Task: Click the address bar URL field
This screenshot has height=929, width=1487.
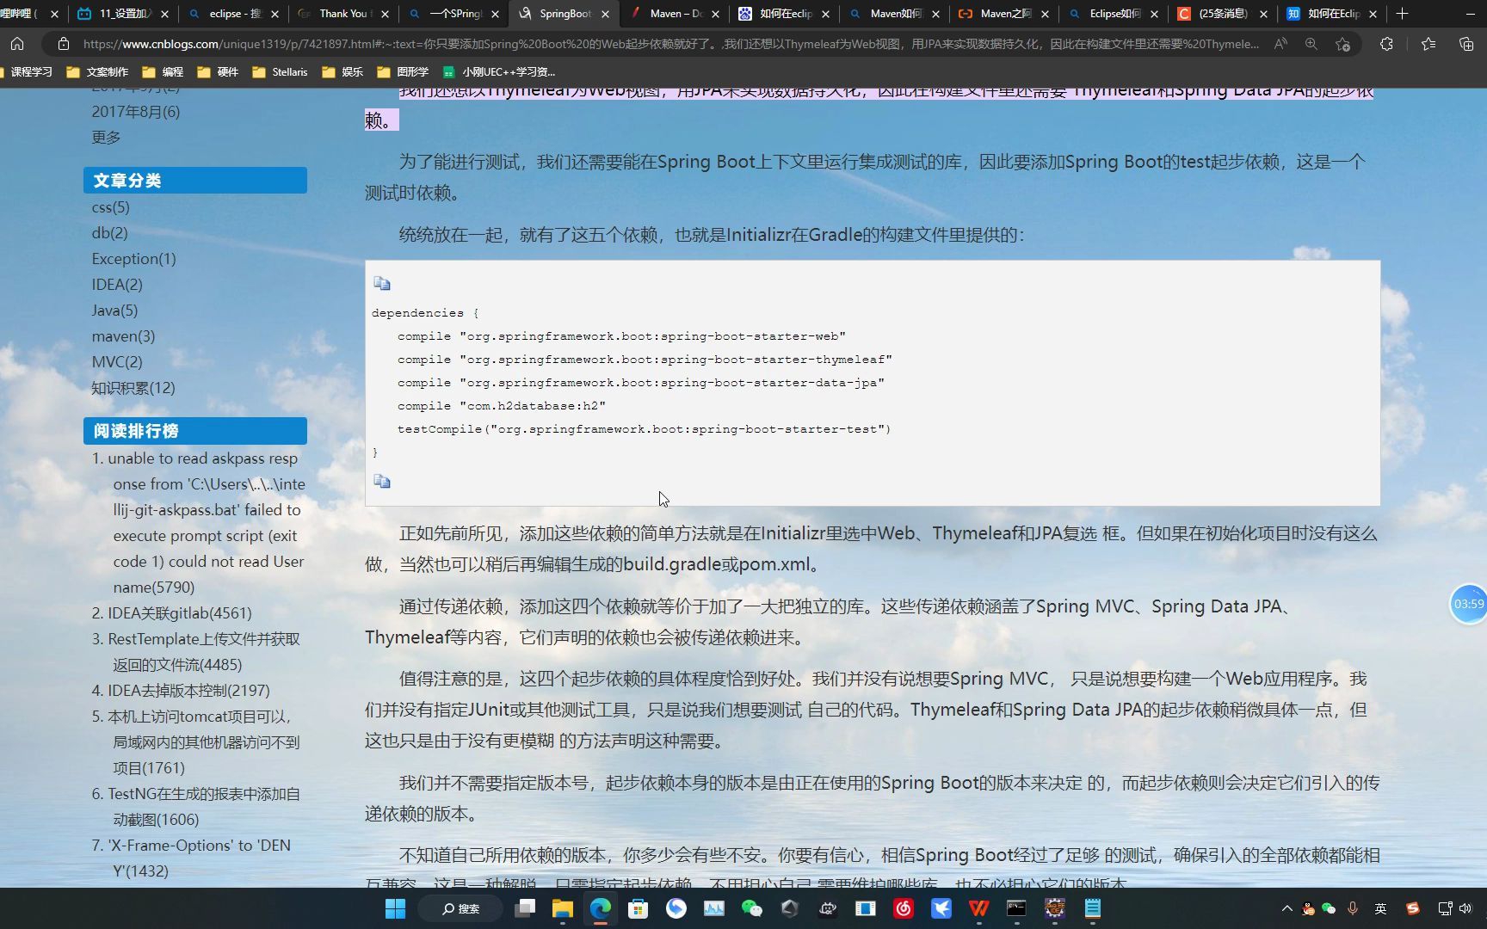Action: [x=671, y=44]
